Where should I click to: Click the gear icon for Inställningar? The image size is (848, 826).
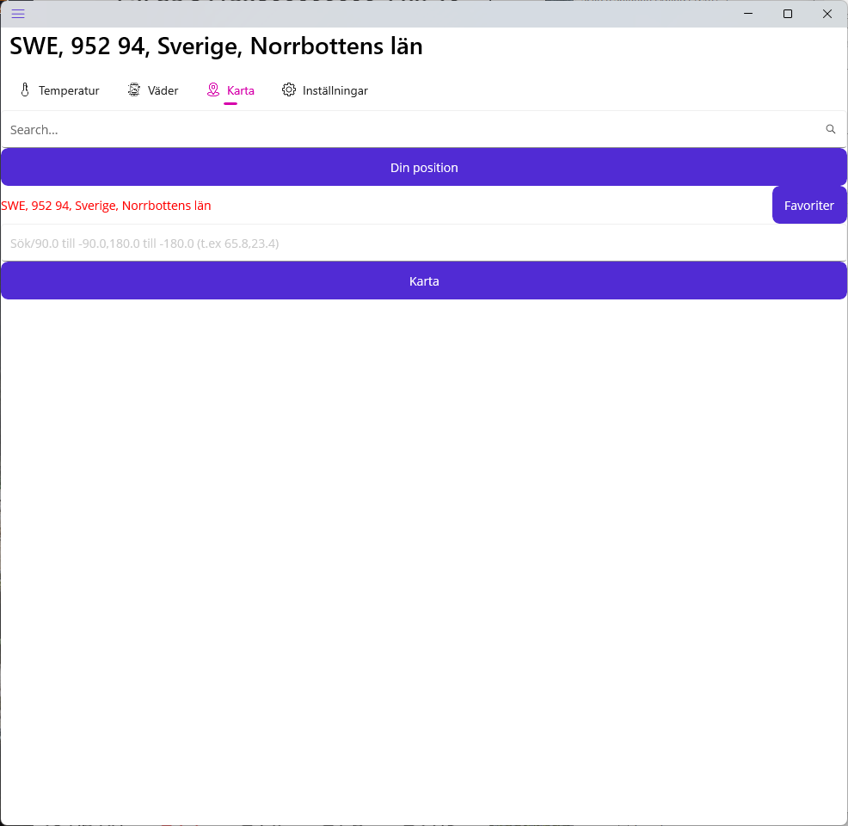coord(289,89)
